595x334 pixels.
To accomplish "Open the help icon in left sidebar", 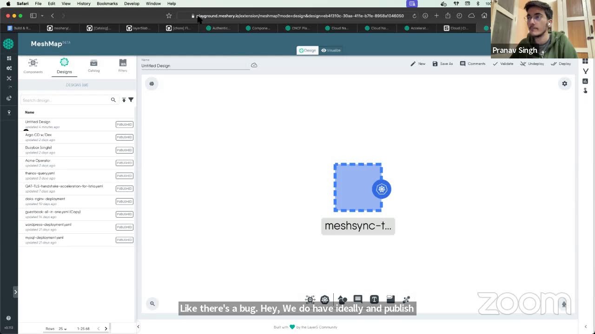I will point(8,318).
